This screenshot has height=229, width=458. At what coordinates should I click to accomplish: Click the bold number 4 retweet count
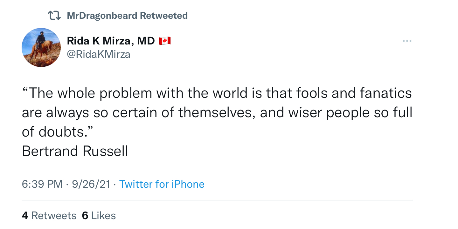(25, 216)
